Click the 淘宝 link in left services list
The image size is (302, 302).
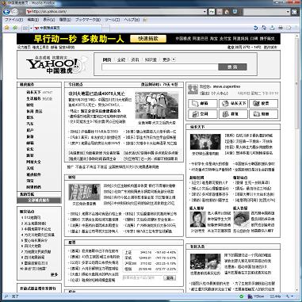click(30, 181)
